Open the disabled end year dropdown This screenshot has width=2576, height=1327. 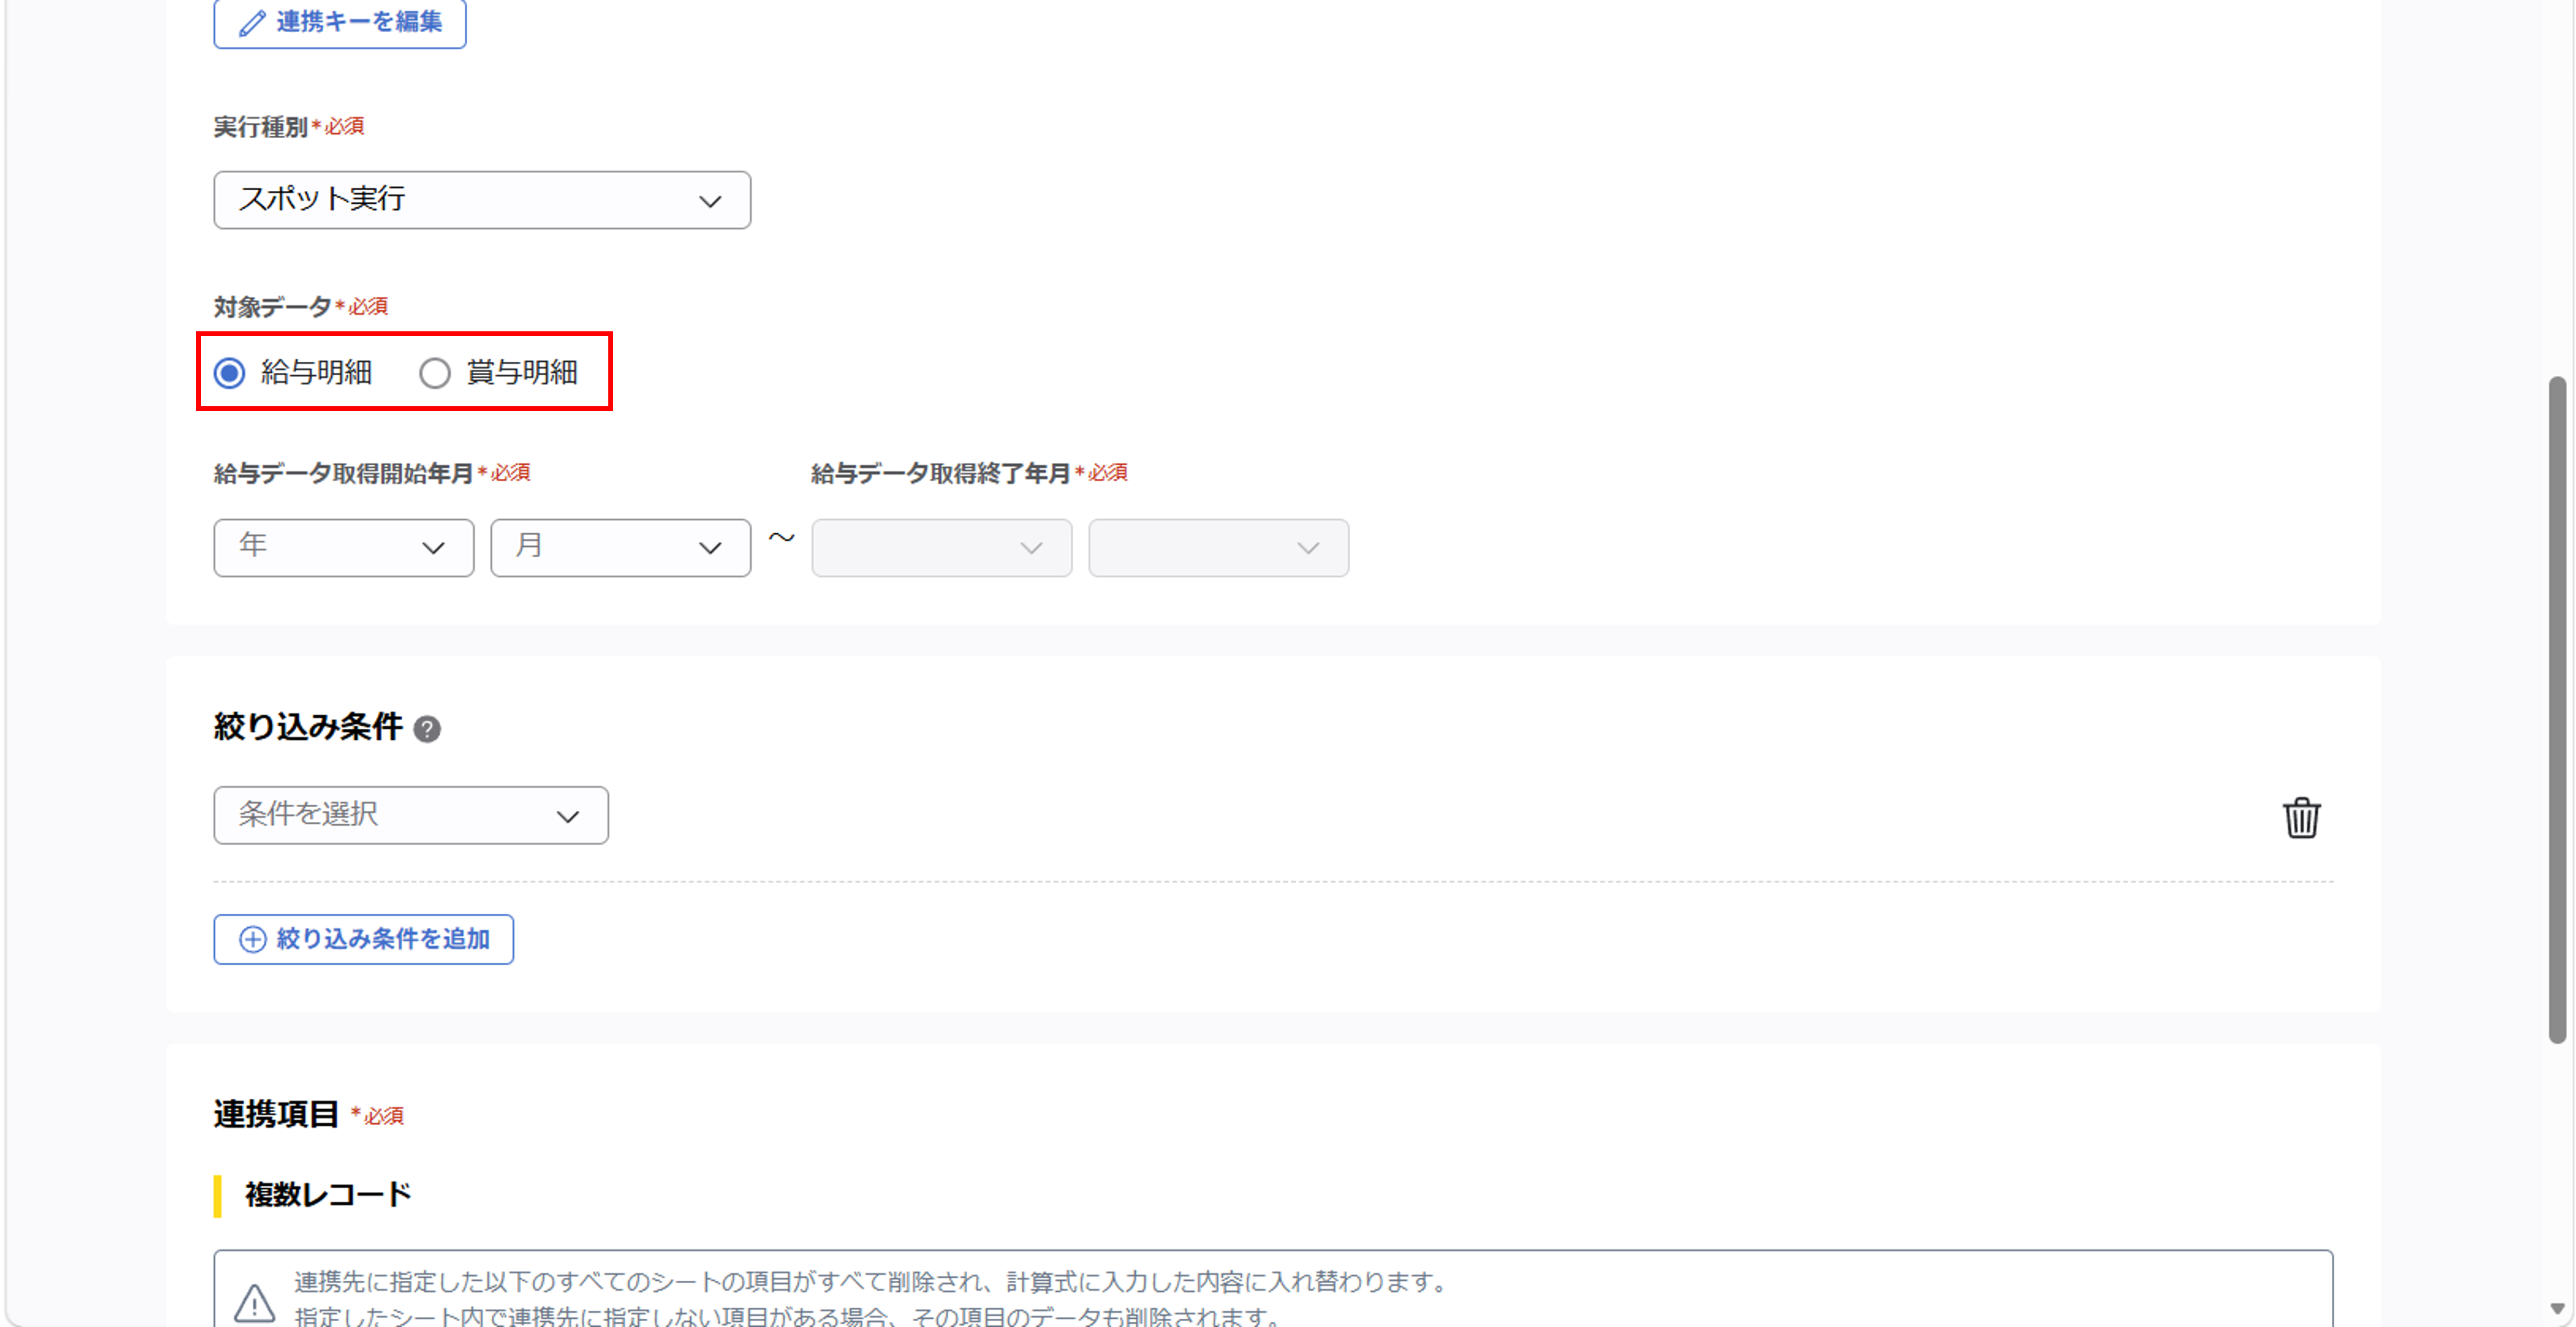[x=941, y=547]
